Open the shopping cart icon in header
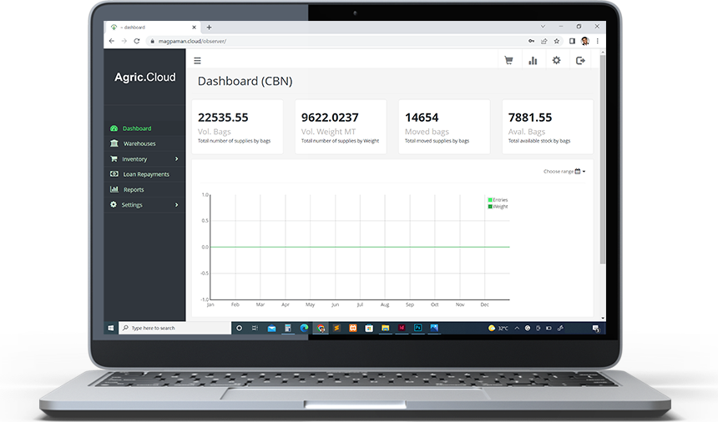The height and width of the screenshot is (422, 718). (508, 61)
